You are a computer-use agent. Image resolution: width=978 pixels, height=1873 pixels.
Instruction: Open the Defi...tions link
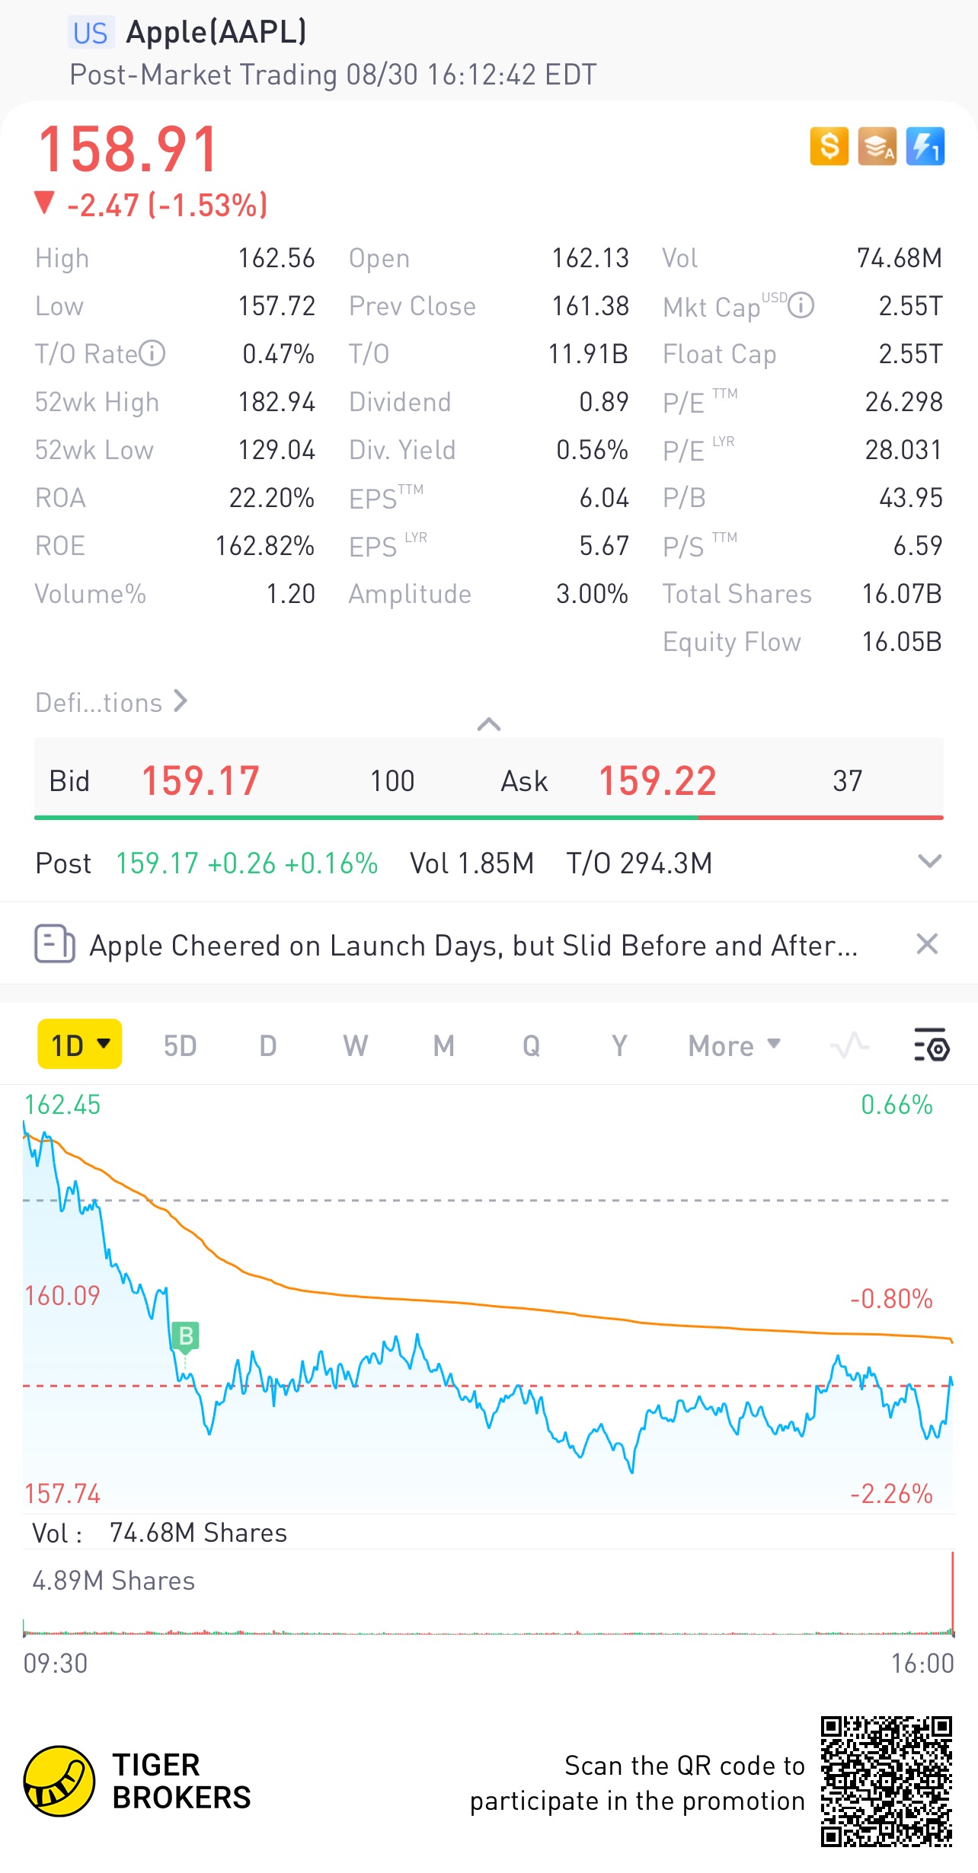point(111,702)
